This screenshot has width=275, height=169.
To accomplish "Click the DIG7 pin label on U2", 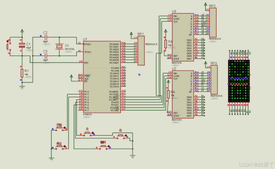I will point(189,116).
